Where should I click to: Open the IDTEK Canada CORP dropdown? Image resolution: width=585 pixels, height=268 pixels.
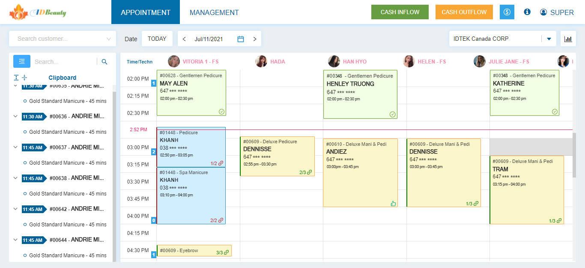coord(549,39)
